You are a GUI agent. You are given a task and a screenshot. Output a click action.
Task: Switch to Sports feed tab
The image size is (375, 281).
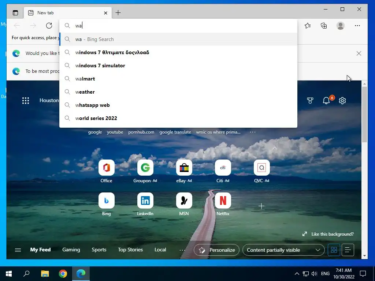99,250
